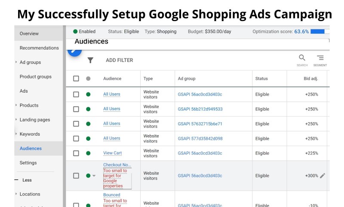Open Bounced audience link
This screenshot has height=207, width=344.
pyautogui.click(x=112, y=195)
